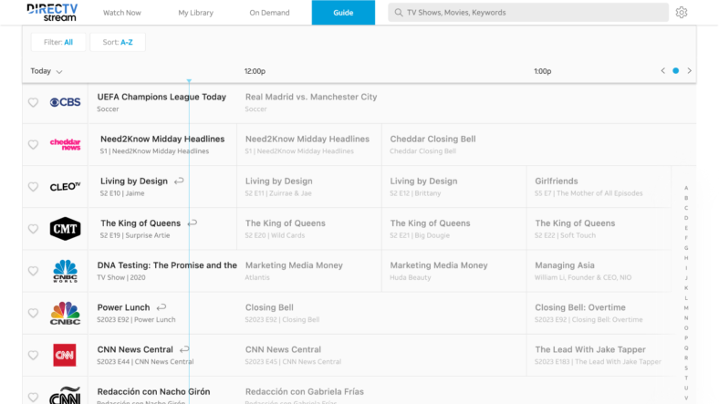The width and height of the screenshot is (719, 404).
Task: Click restart icon beside Living by Design
Action: [179, 181]
